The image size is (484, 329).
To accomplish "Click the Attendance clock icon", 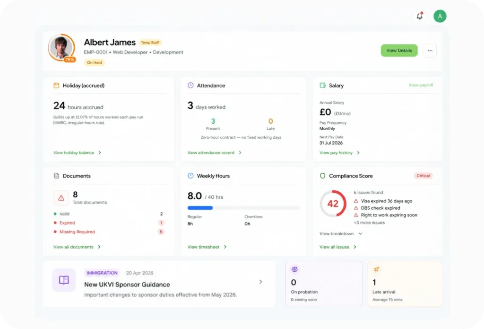I will [x=190, y=85].
